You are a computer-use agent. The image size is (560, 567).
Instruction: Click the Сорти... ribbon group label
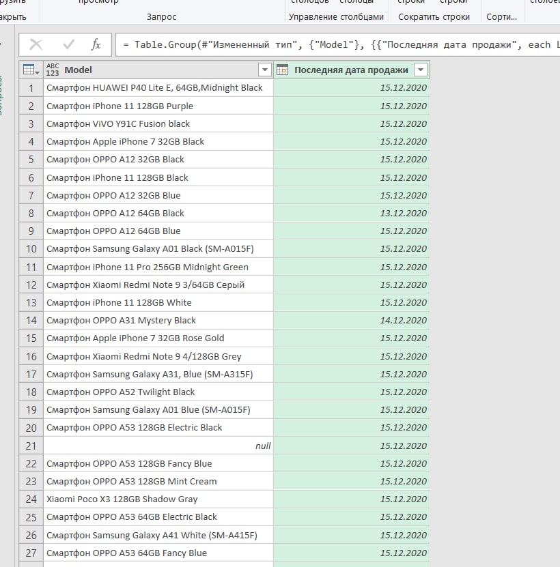click(x=501, y=17)
